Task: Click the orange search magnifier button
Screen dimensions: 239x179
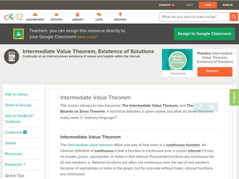Action: 234,17
